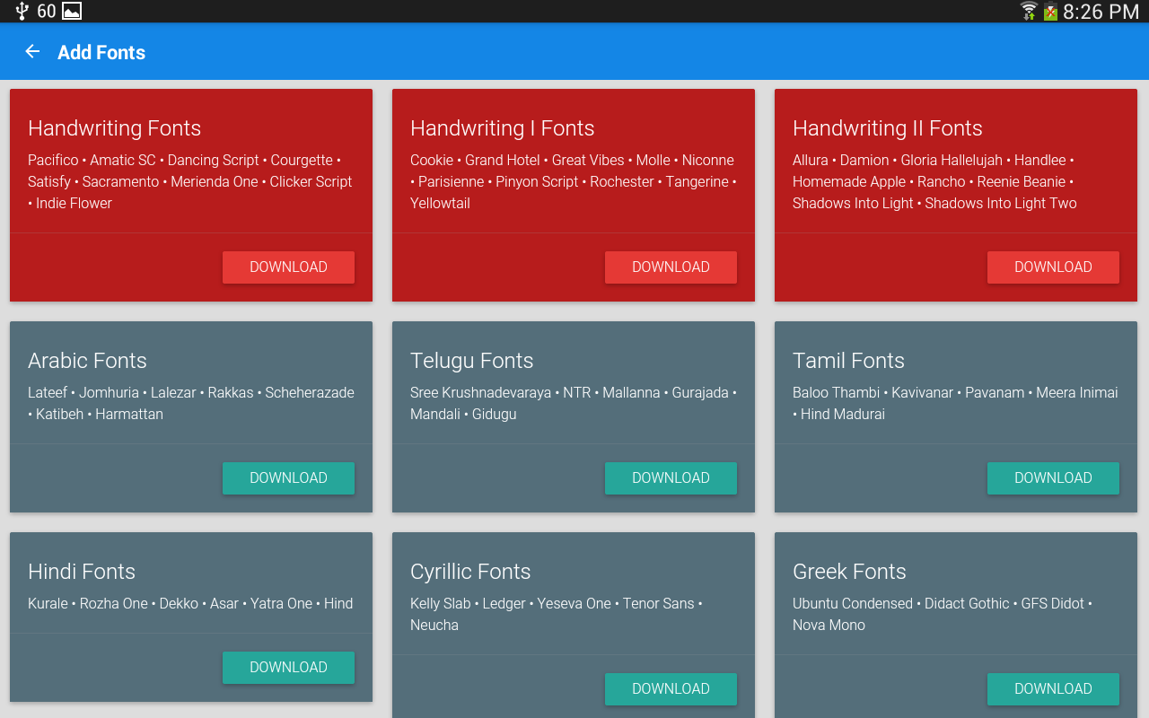
Task: Tap the USB status icon
Action: pos(22,11)
